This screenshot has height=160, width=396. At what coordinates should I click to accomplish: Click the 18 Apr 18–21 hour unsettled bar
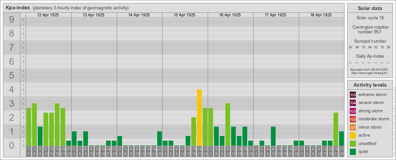(336, 129)
